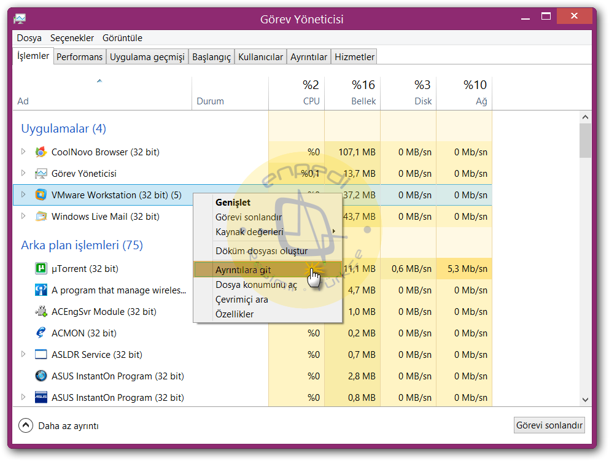
Task: Choose Görevi sonlandır in context menu
Action: click(x=268, y=217)
